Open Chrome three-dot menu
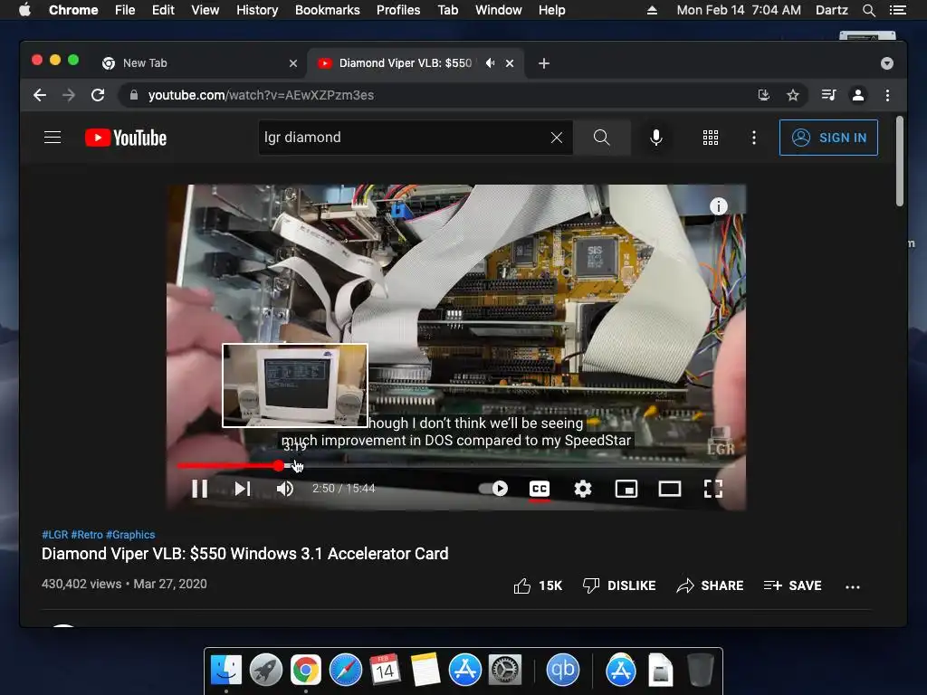This screenshot has height=695, width=927. point(887,95)
